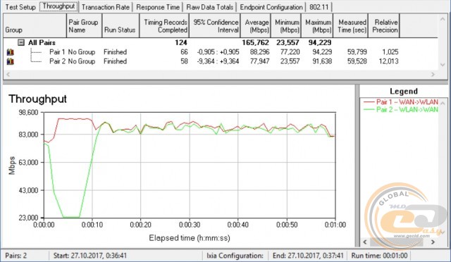Screen dimensions: 451x262
Task: Open the Test Setup tab
Action: point(20,7)
